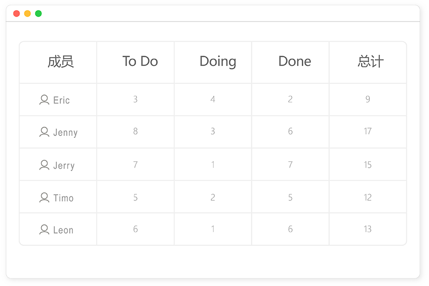429x286 pixels.
Task: Select the 总计 column header
Action: 371,62
